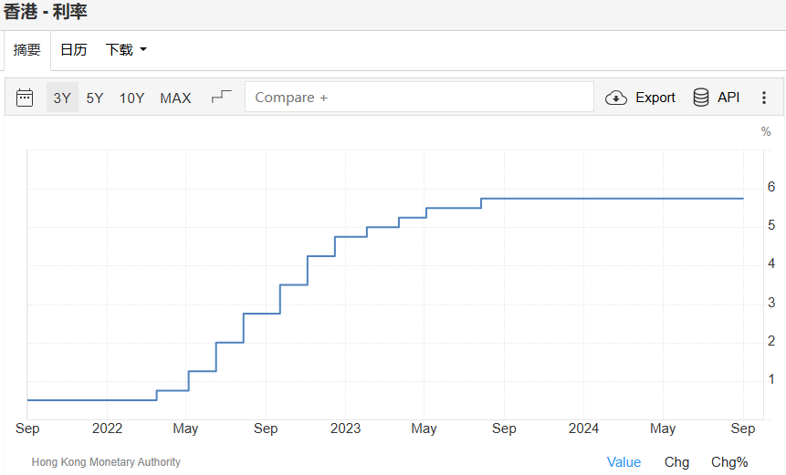This screenshot has height=475, width=786.
Task: Select the MAX time range
Action: point(175,98)
